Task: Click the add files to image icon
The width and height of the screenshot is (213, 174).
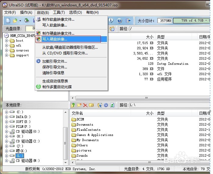Action: (x=100, y=105)
